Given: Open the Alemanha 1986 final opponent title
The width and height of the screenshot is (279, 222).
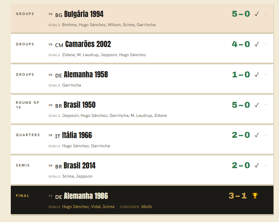Looking at the screenshot, I should pyautogui.click(x=86, y=196).
